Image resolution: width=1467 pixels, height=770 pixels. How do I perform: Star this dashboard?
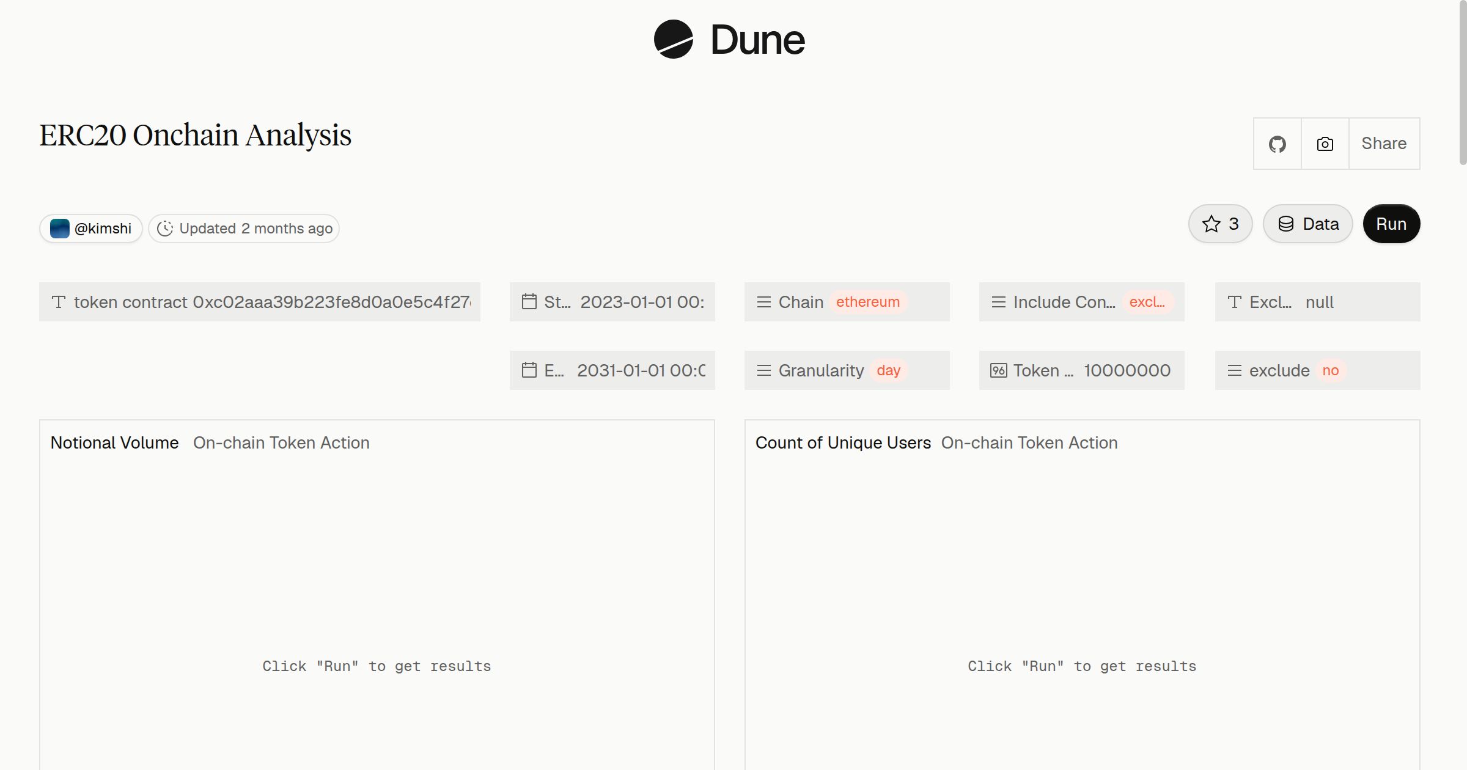point(1220,224)
